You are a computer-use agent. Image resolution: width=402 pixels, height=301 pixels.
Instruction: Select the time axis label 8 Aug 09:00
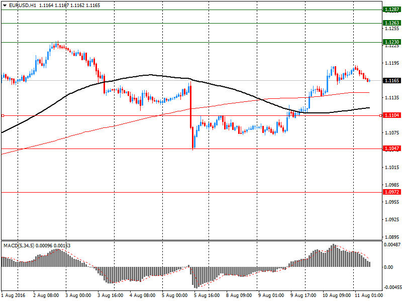[239, 295]
